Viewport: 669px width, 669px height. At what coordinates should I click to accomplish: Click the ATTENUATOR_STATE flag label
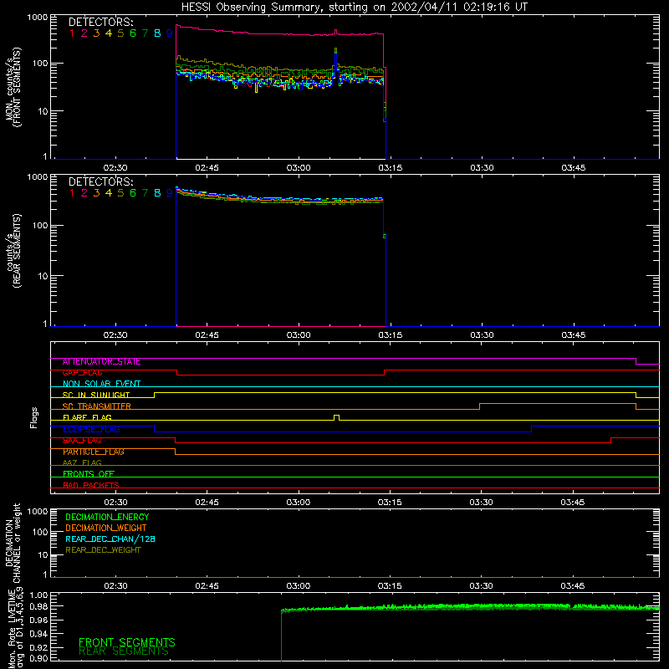coord(101,362)
